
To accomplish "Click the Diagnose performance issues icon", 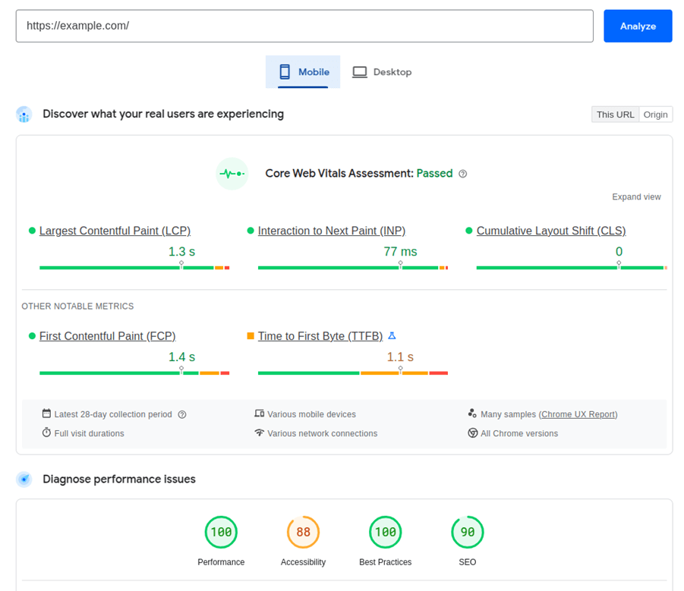I will (x=24, y=479).
